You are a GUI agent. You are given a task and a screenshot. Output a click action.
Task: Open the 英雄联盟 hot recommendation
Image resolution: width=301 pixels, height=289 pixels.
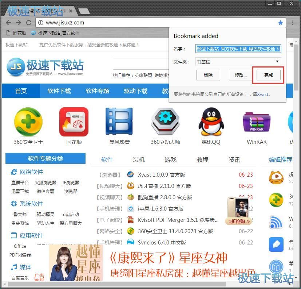143,75
